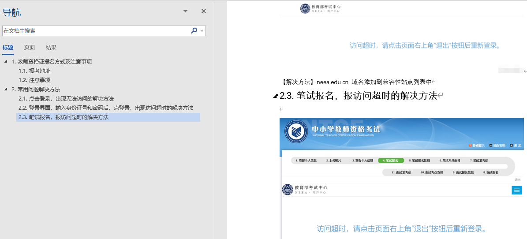This screenshot has width=527, height=239.
Task: Click the 中小学教师资格考试 banner title
Action: 346,130
